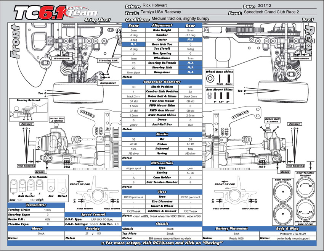The height and width of the screenshot is (251, 324).
Task: Select the rear RWD Mount Shims value 2.5mm
Action: 190,115
